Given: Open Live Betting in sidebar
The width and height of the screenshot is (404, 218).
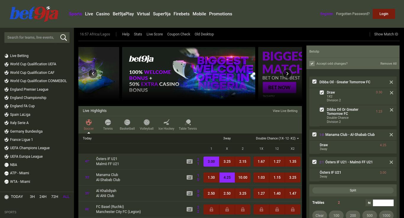Looking at the screenshot, I should 19,56.
